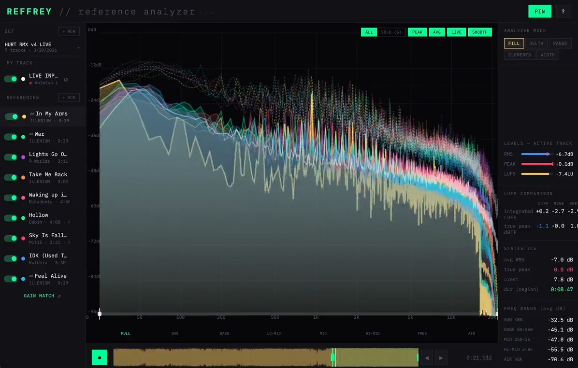Click the red record dot beside Ableton L

click(30, 83)
